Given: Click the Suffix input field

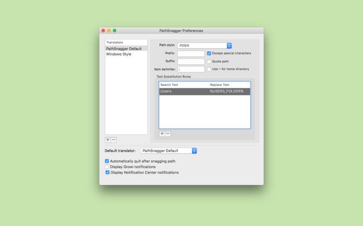Looking at the screenshot, I should pos(191,61).
